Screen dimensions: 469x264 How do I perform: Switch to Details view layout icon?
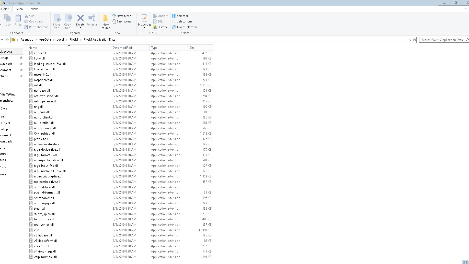pyautogui.click(x=464, y=262)
